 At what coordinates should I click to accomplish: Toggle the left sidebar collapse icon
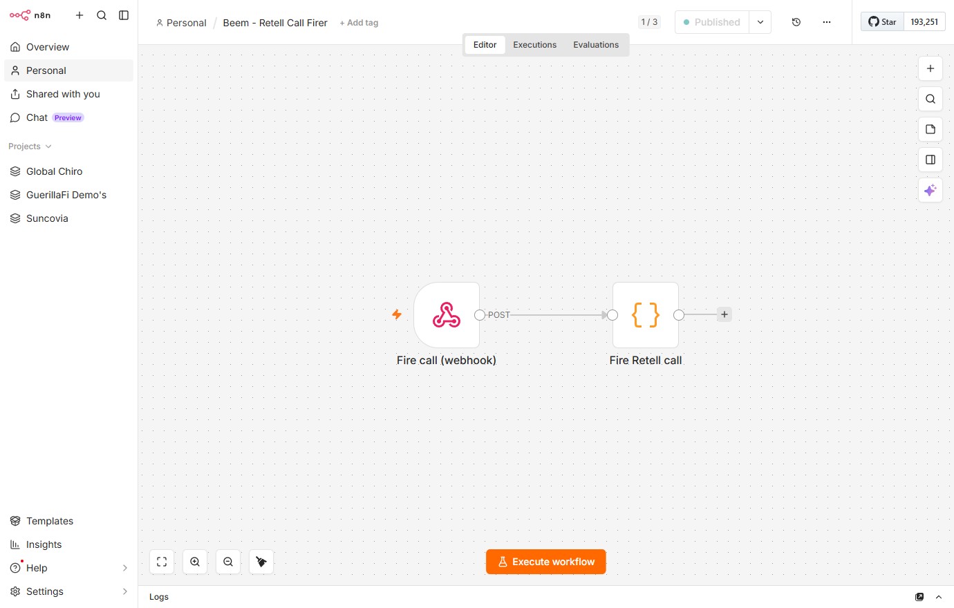(x=124, y=15)
